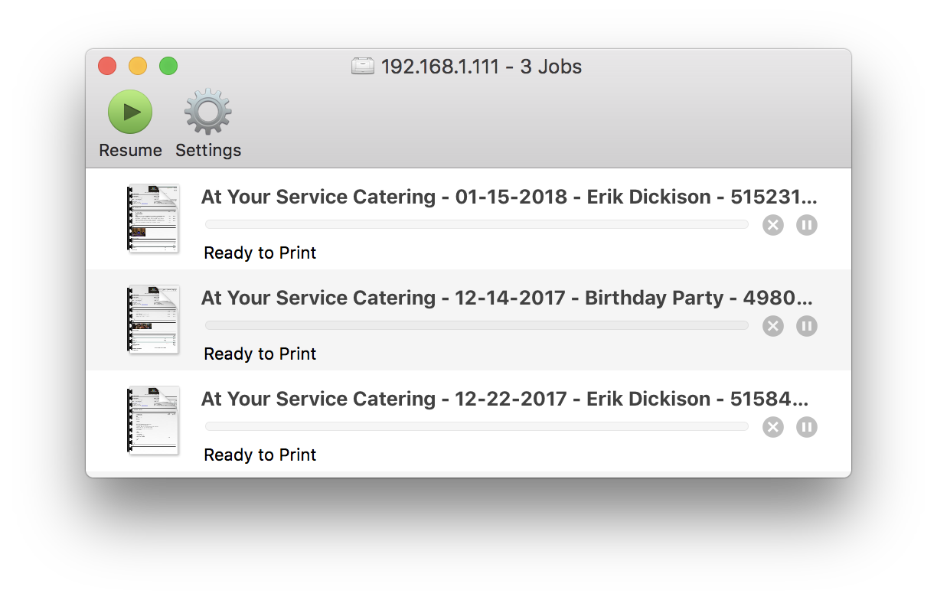Viewport: 937px width, 600px height.
Task: Click the printer icon in window title
Action: [363, 66]
